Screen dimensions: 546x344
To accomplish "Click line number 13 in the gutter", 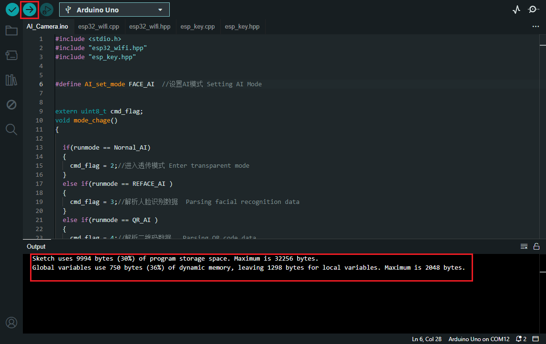I will [40, 148].
